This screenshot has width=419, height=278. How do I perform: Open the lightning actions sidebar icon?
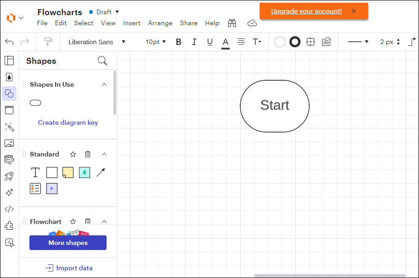(x=10, y=243)
